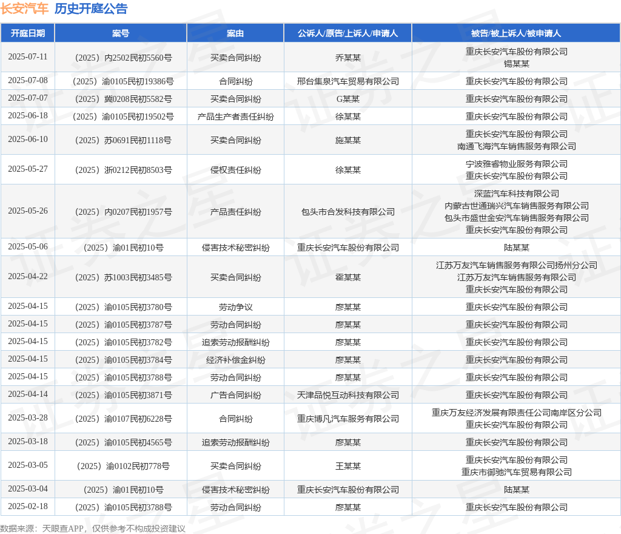This screenshot has height=534, width=621.
Task: Select defendant 深蓝汽车科技有限公司
Action: tap(517, 194)
